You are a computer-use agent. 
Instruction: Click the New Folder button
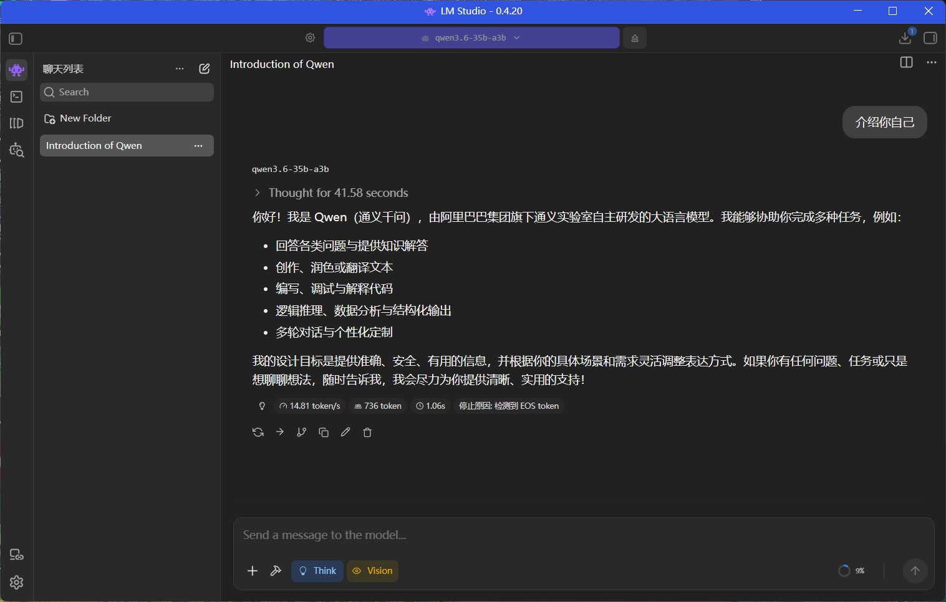[x=78, y=118]
